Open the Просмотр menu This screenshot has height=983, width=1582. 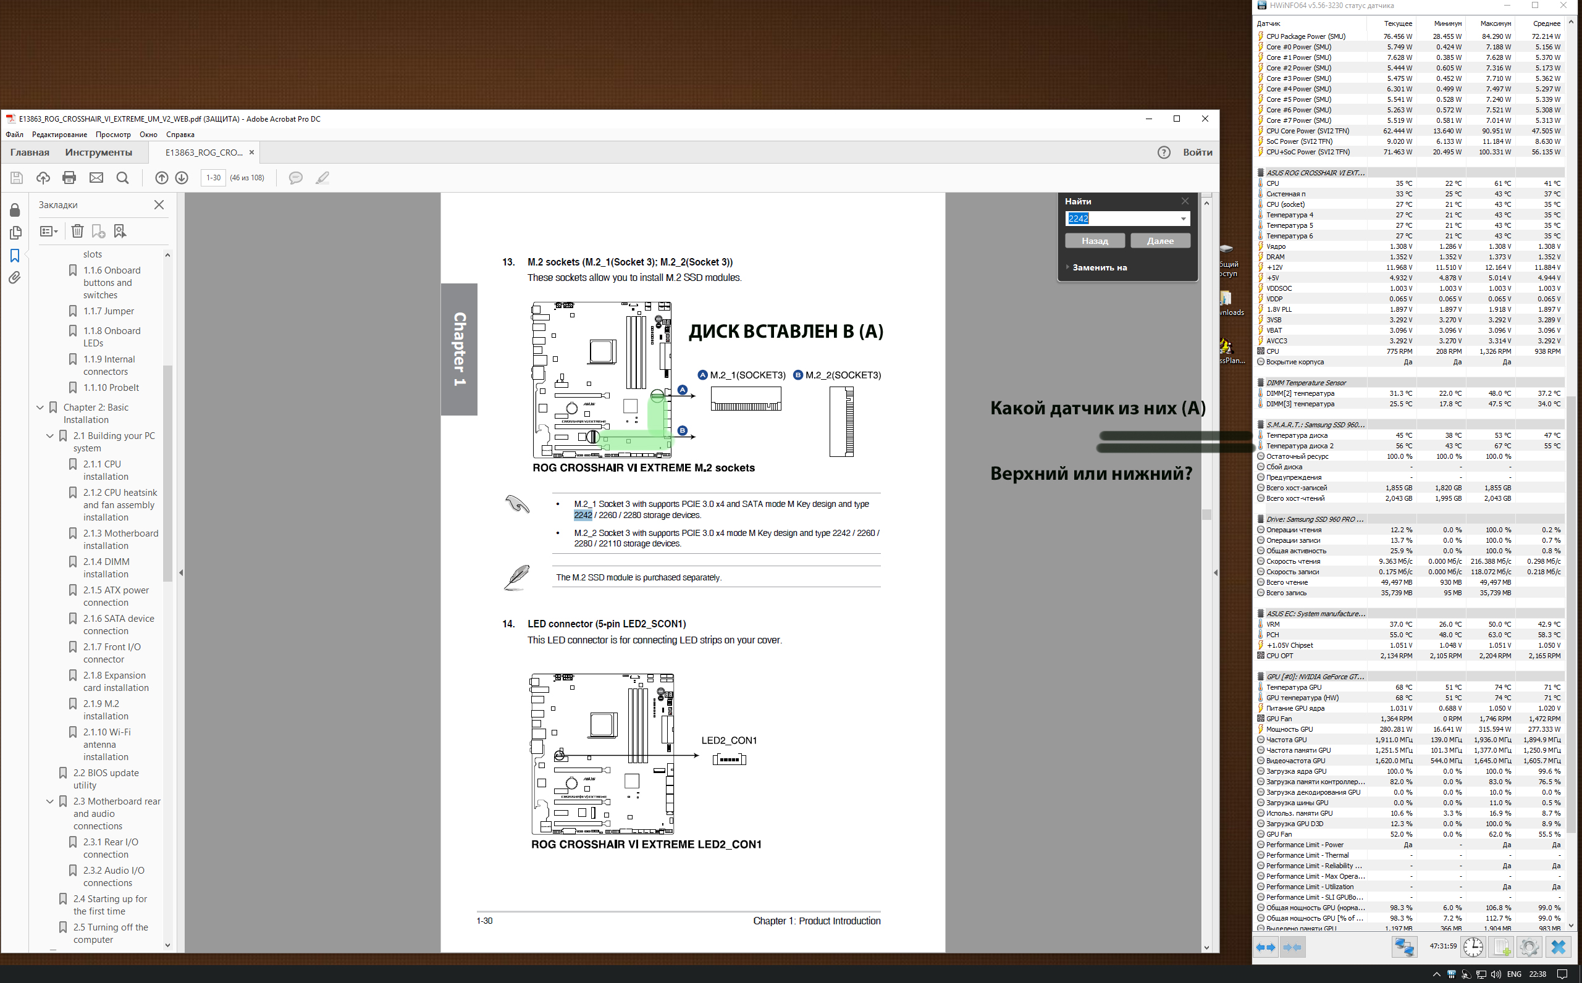coord(112,135)
